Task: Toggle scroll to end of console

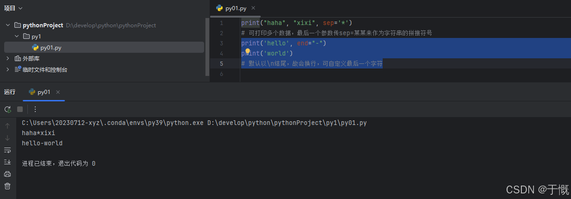Action: [x=7, y=162]
